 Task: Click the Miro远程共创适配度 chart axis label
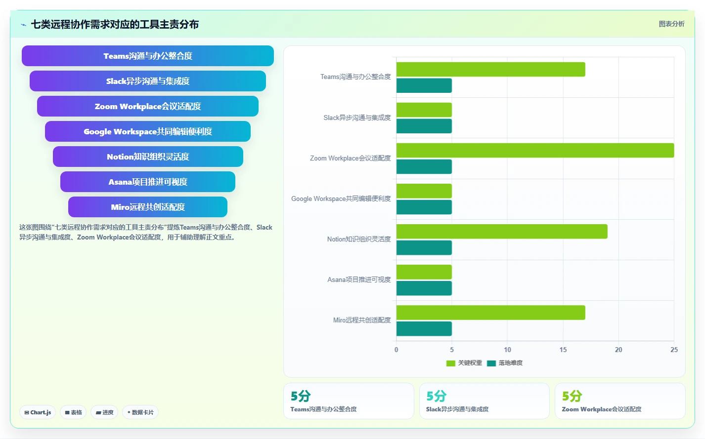pyautogui.click(x=362, y=320)
